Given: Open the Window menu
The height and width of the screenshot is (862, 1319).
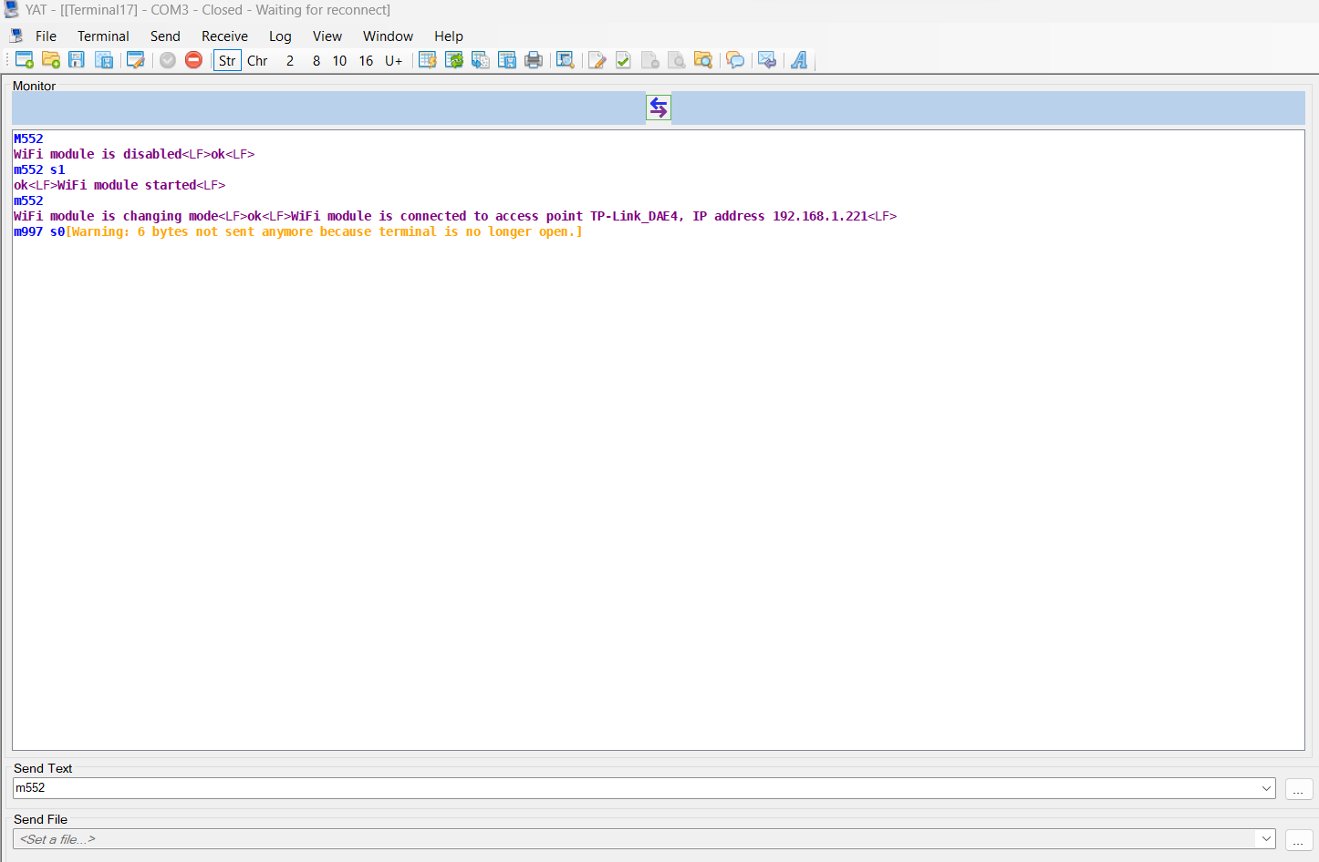Looking at the screenshot, I should pyautogui.click(x=388, y=36).
